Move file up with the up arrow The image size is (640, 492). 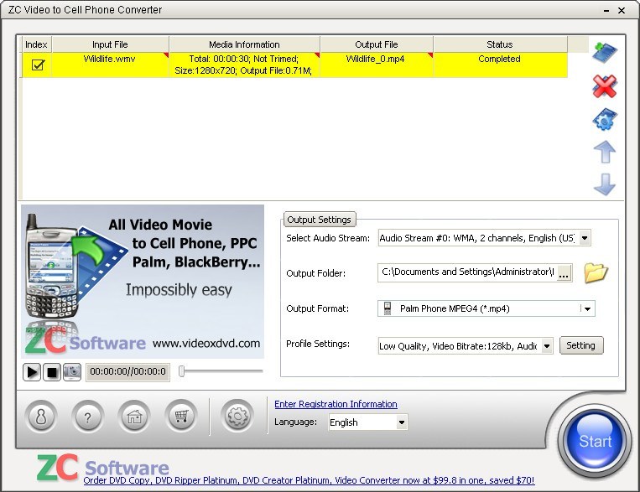pyautogui.click(x=604, y=152)
